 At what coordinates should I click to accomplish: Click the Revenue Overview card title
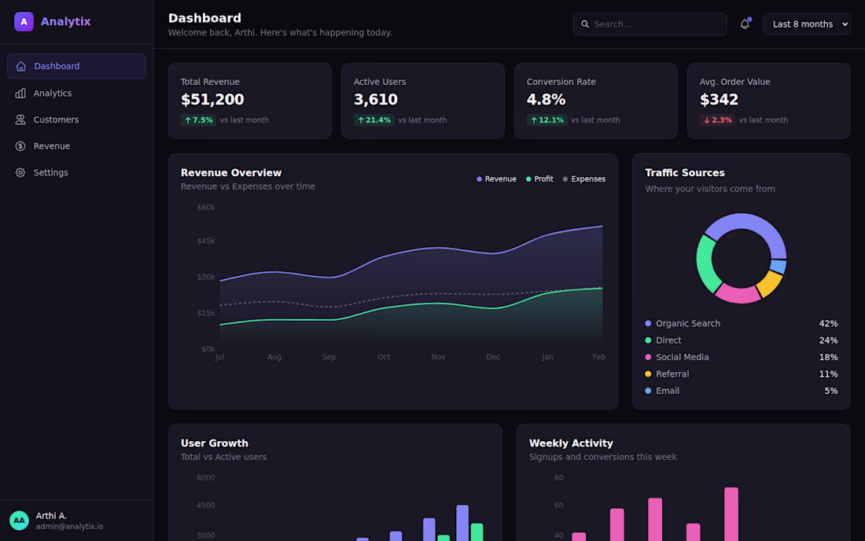231,172
